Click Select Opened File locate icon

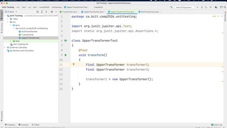38,12
